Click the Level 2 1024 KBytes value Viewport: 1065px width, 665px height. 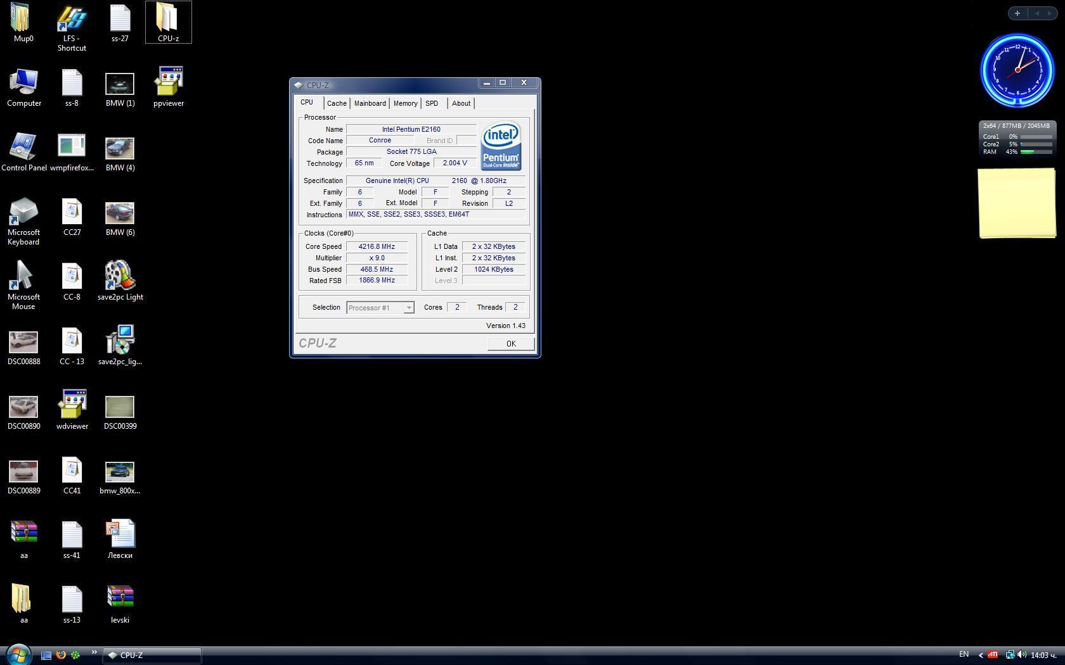493,269
